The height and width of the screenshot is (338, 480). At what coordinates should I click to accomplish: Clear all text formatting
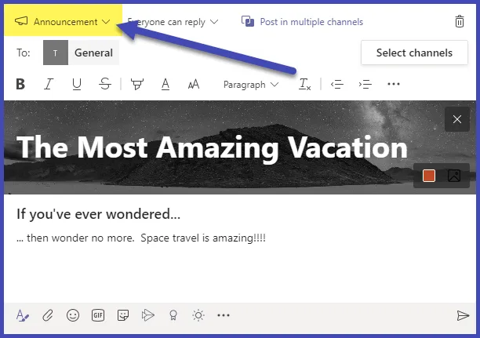tap(304, 84)
